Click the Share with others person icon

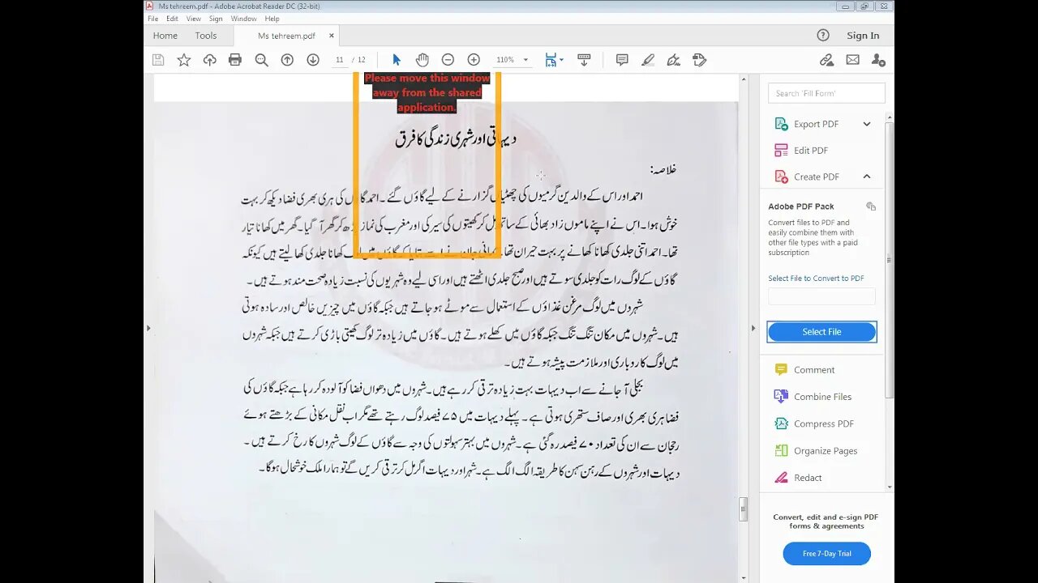coord(878,60)
